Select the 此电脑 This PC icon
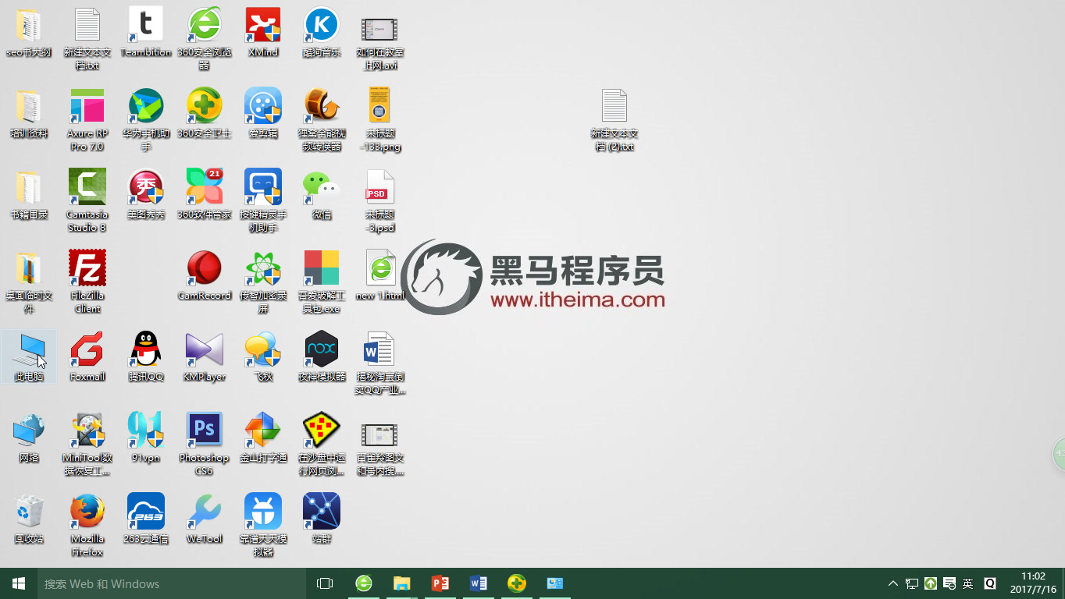Image resolution: width=1065 pixels, height=599 pixels. pyautogui.click(x=29, y=356)
